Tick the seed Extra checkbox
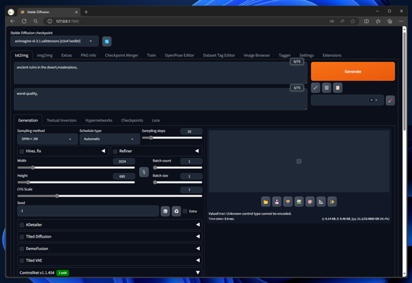The height and width of the screenshot is (283, 412). 185,212
